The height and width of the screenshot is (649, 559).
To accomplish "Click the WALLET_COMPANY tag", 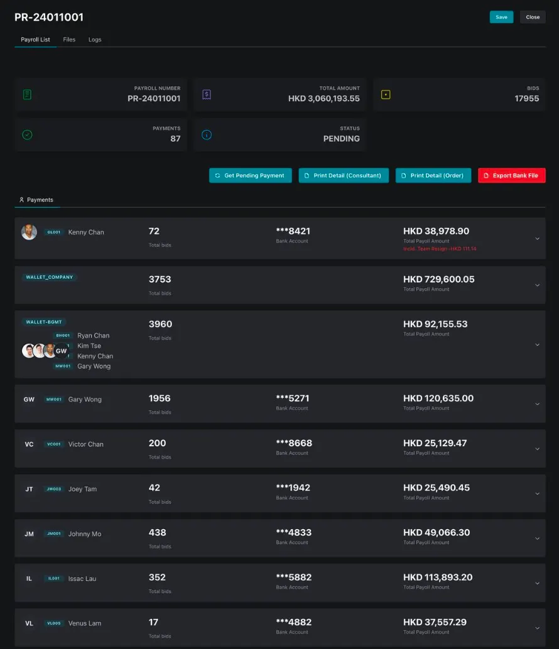I will pos(49,277).
